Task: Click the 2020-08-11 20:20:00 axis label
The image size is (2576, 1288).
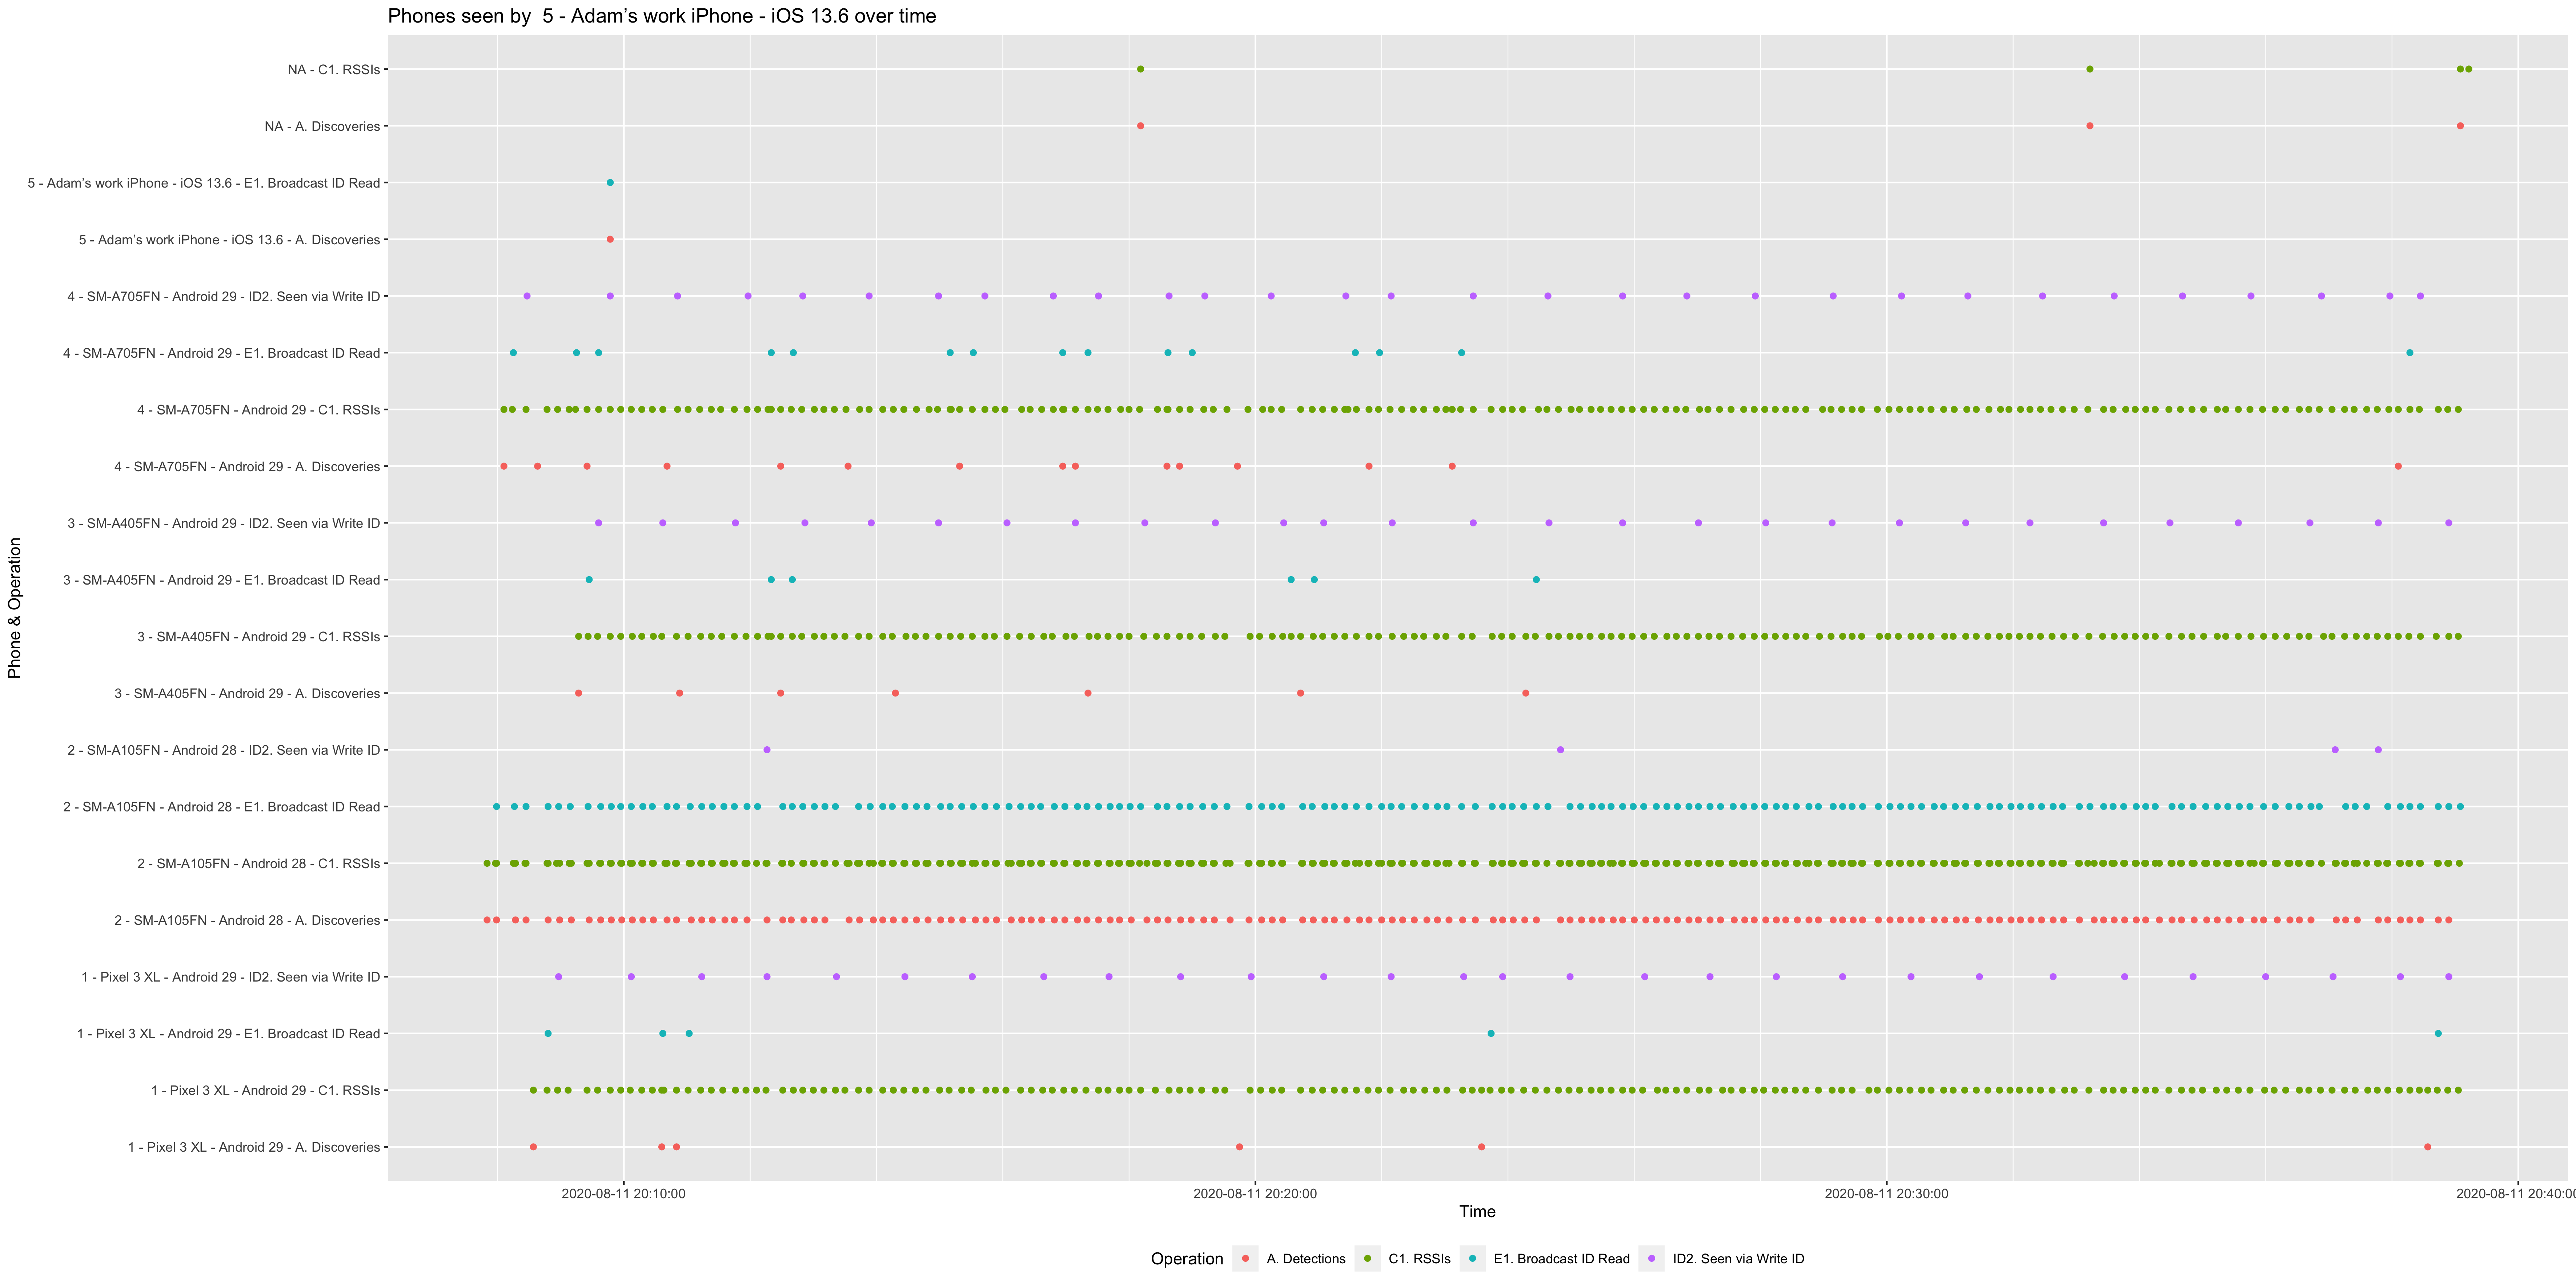Action: pos(1255,1193)
